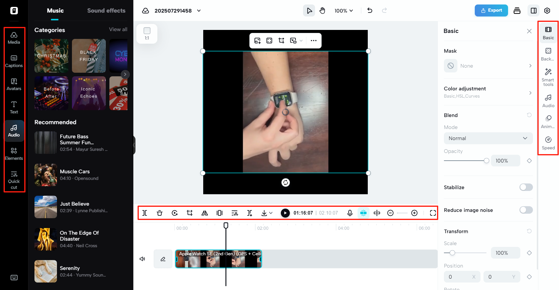The height and width of the screenshot is (290, 559).
Task: Select the Split tool in the timeline toolbar
Action: click(145, 213)
